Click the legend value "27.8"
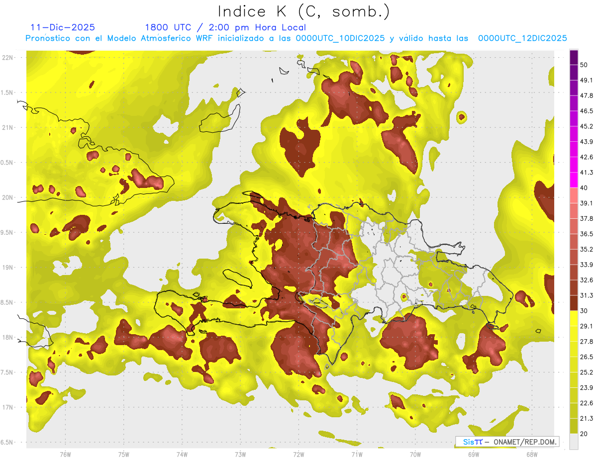This screenshot has width=597, height=461. pos(587,342)
